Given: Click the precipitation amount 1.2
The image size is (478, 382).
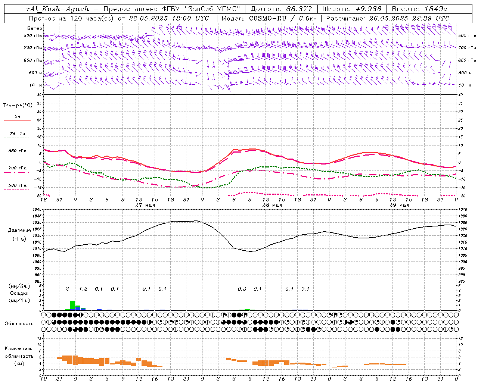Looking at the screenshot, I should coord(83,289).
